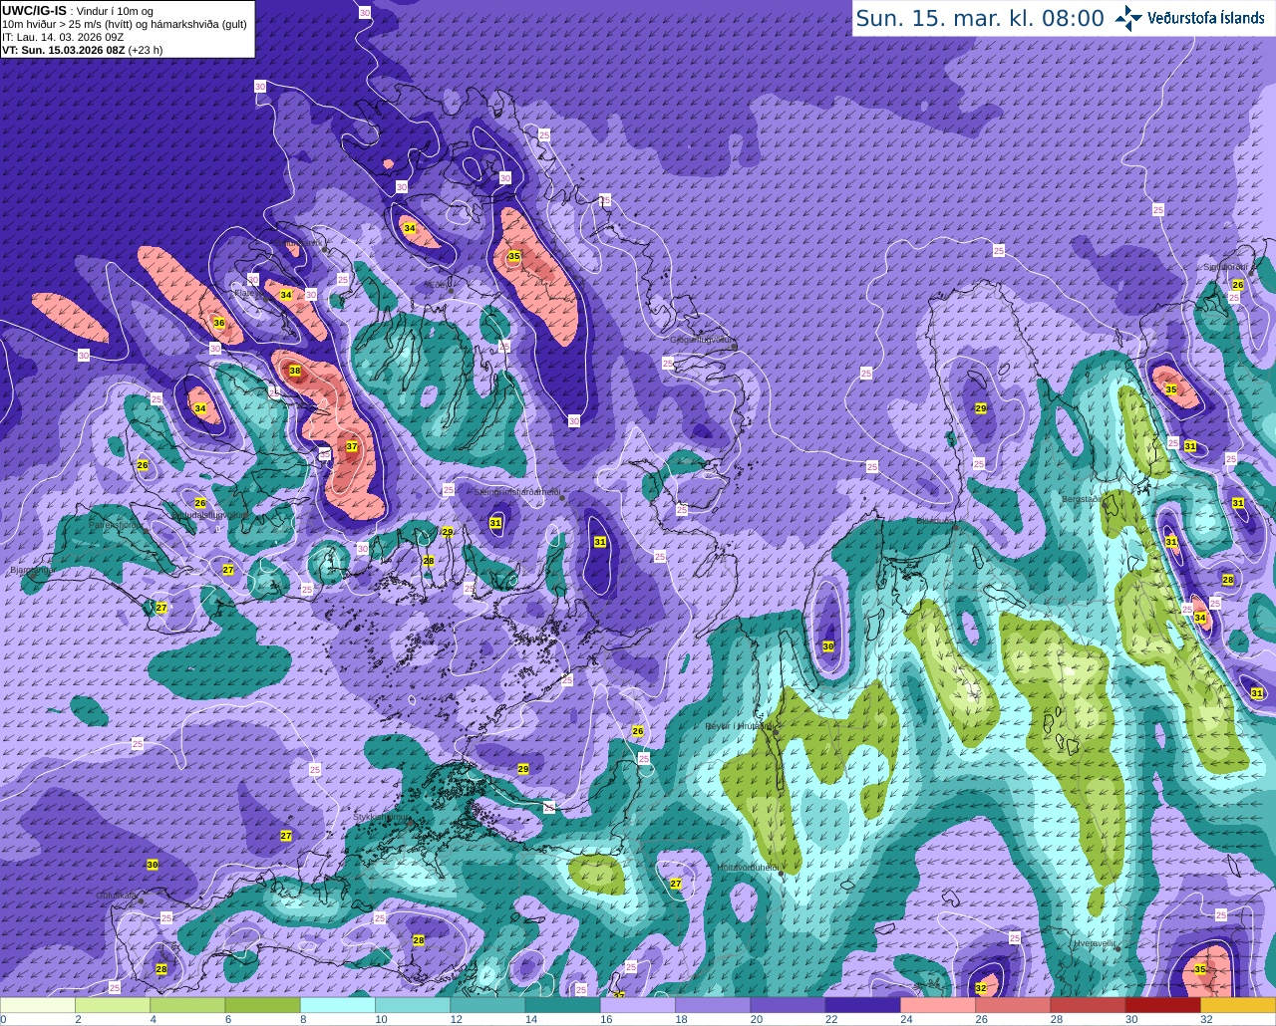1276x1026 pixels.
Task: Click the Gjögurflugvöllur station label
Action: click(x=703, y=340)
